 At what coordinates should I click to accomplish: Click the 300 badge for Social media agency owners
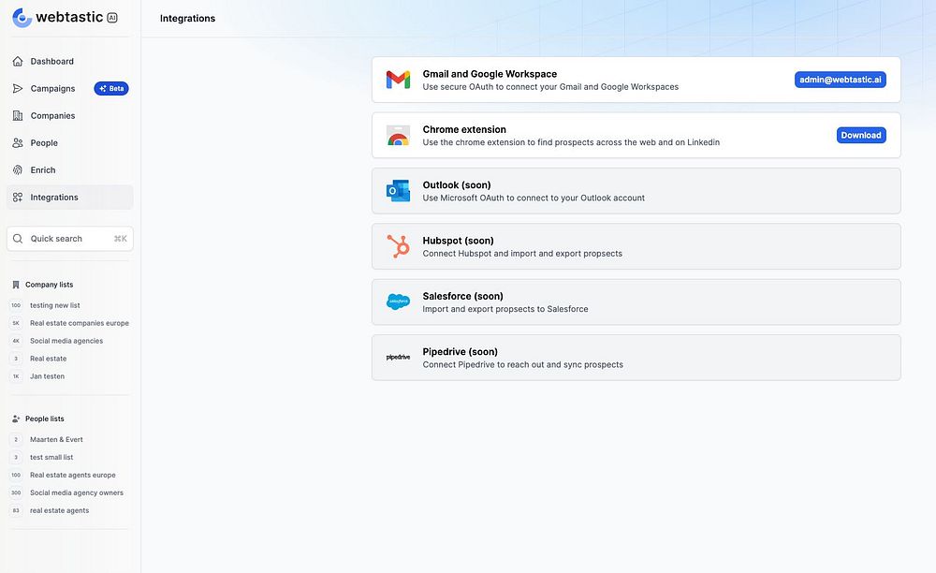pyautogui.click(x=16, y=493)
